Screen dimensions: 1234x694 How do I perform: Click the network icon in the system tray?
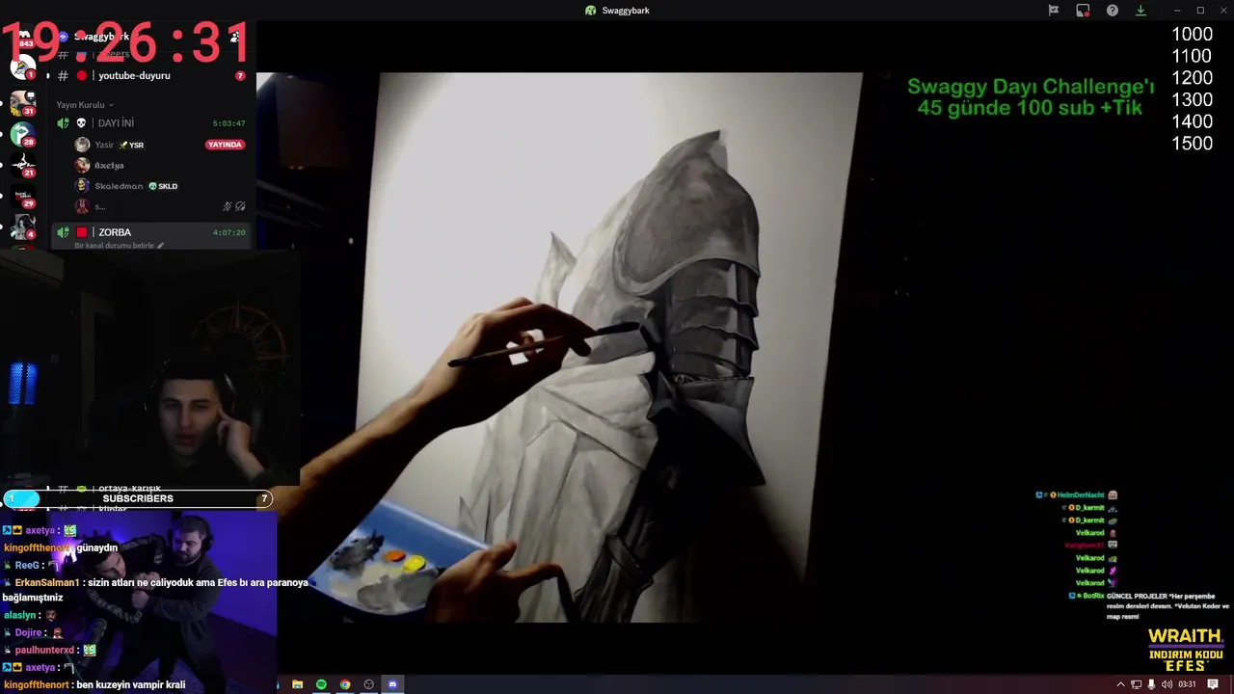pos(1136,684)
